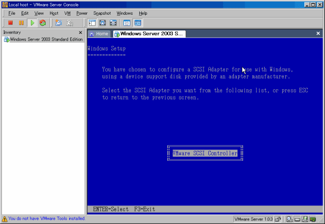Image resolution: width=325 pixels, height=224 pixels.
Task: Open the Windows menu
Action: 125,13
